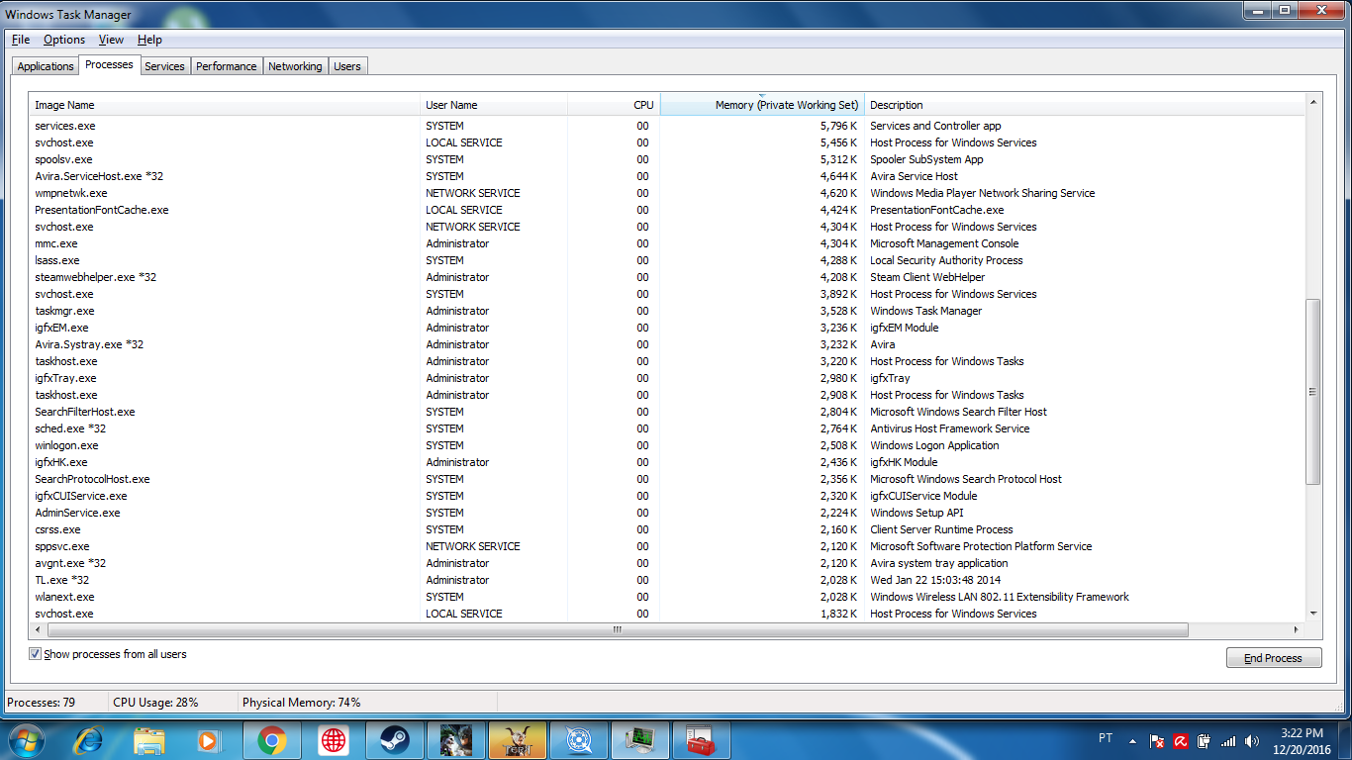Switch to the Applications tab

coord(46,66)
